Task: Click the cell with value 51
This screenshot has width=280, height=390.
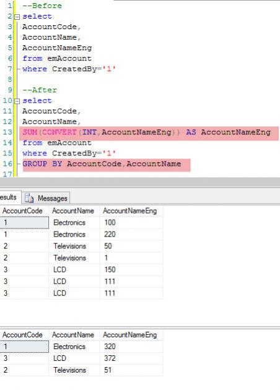Action: pyautogui.click(x=131, y=370)
